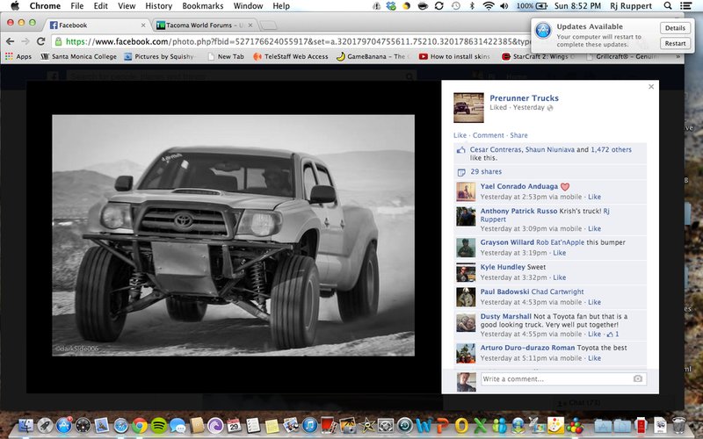Viewport: 703px width, 439px height.
Task: Open the 1,472 others likes list
Action: point(611,149)
